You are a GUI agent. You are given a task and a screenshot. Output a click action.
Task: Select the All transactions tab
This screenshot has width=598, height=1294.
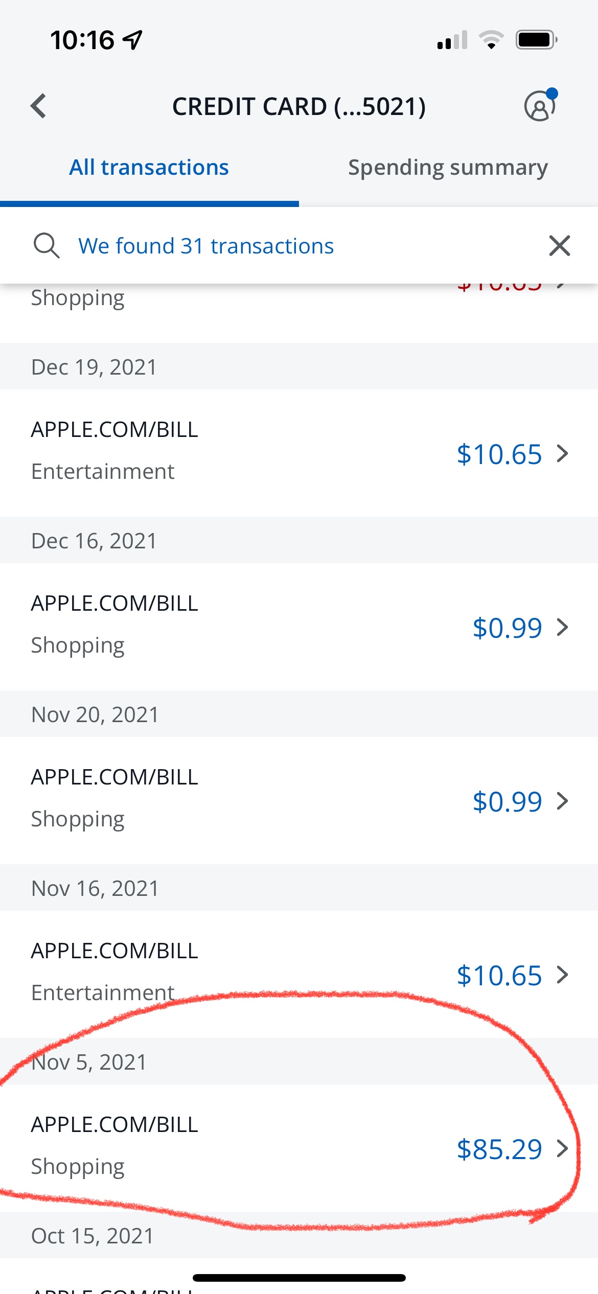click(x=149, y=168)
